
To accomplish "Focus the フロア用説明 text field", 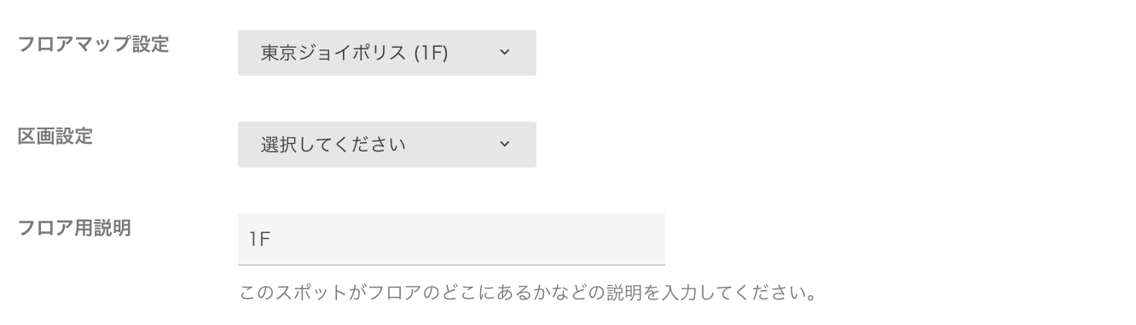I will click(451, 239).
